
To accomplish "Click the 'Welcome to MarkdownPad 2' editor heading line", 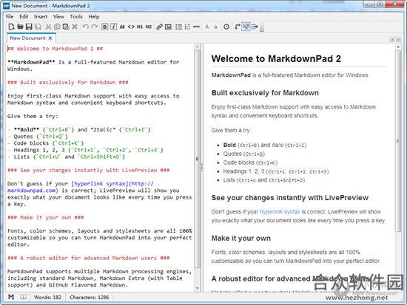I will pyautogui.click(x=55, y=49).
